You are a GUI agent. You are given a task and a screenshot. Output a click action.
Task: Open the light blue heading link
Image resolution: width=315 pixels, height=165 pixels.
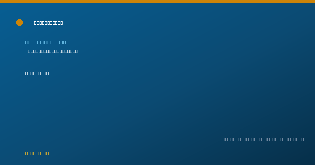click(45, 42)
